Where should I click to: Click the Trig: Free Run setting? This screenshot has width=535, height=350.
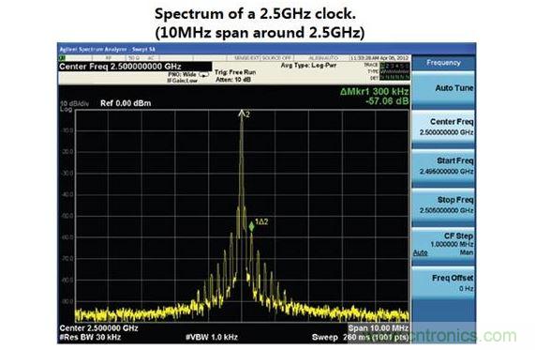pyautogui.click(x=235, y=72)
